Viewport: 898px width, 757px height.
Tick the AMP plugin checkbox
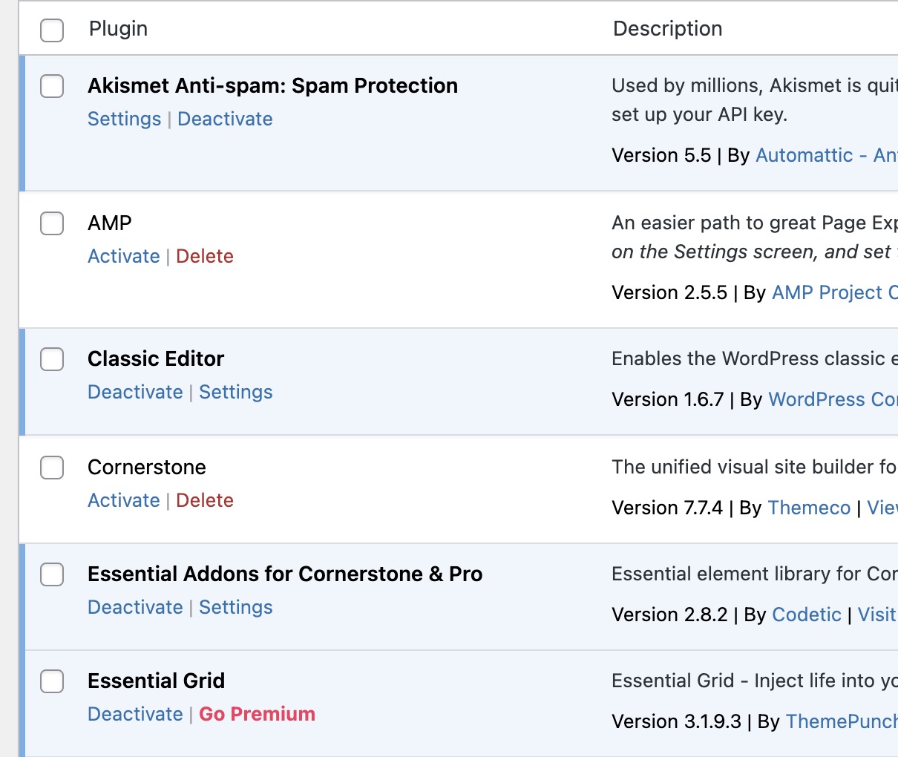(52, 223)
